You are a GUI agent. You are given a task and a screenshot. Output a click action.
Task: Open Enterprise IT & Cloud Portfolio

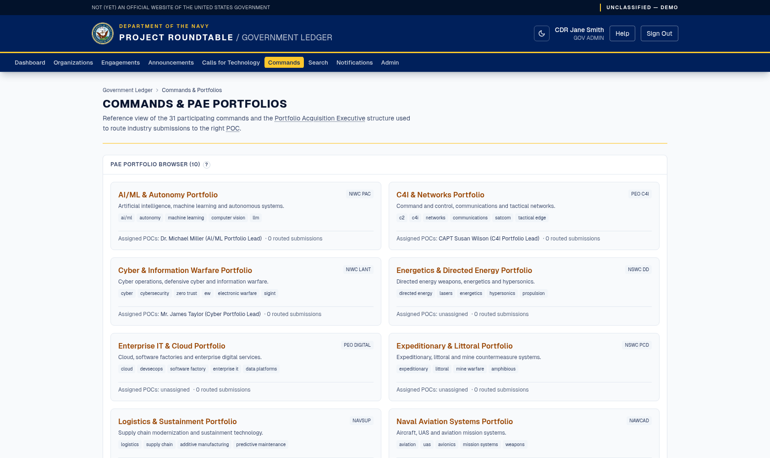[172, 346]
